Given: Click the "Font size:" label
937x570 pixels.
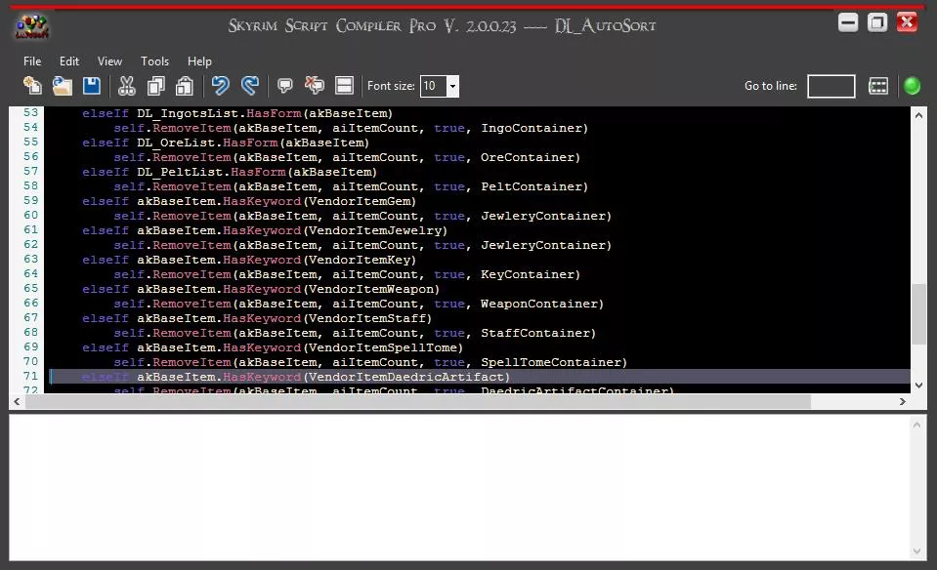Looking at the screenshot, I should (391, 86).
